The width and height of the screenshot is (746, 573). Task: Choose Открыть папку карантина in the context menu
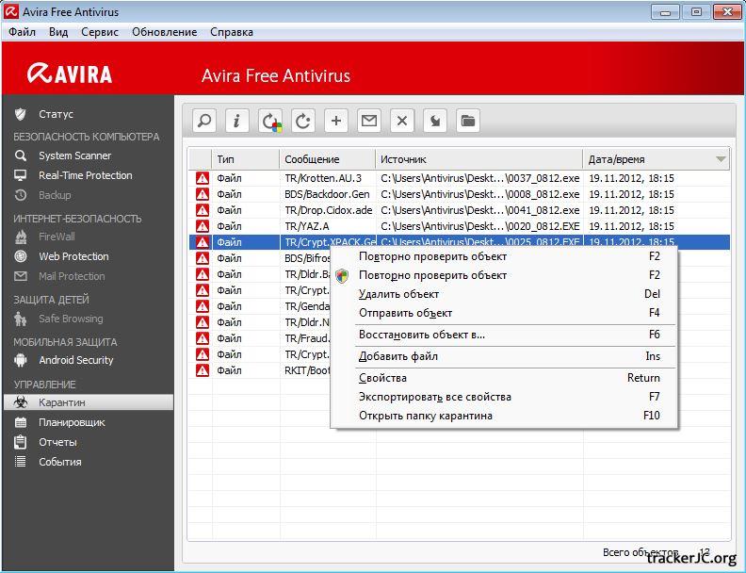click(425, 416)
